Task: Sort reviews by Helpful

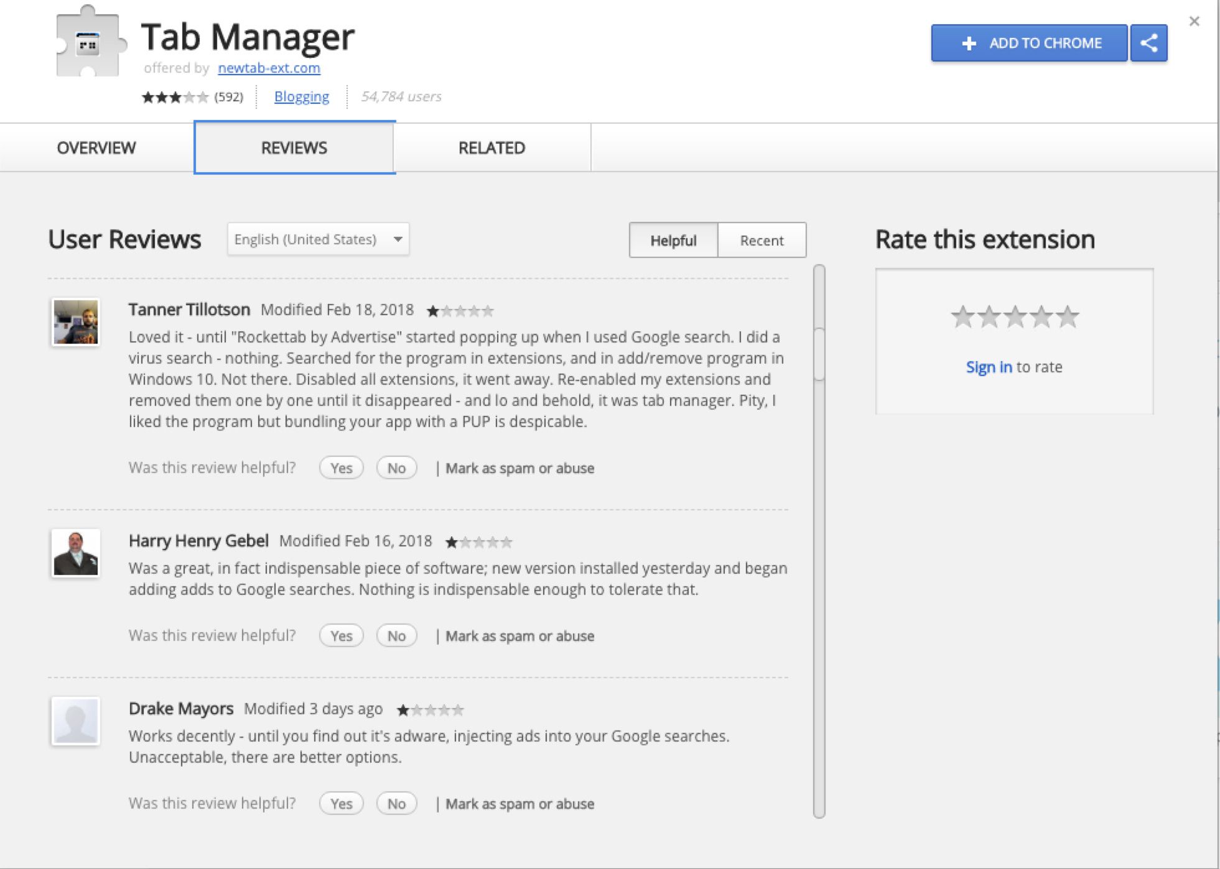Action: coord(673,241)
